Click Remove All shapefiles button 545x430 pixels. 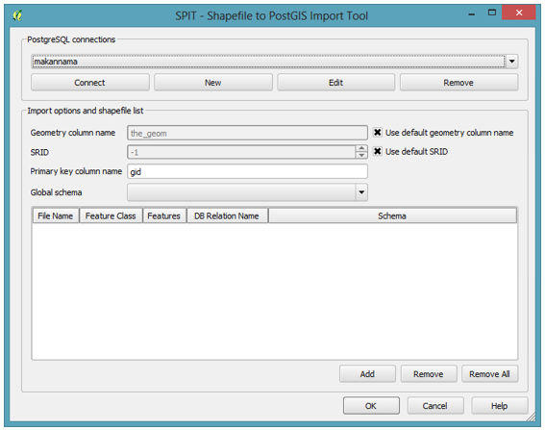(x=489, y=374)
